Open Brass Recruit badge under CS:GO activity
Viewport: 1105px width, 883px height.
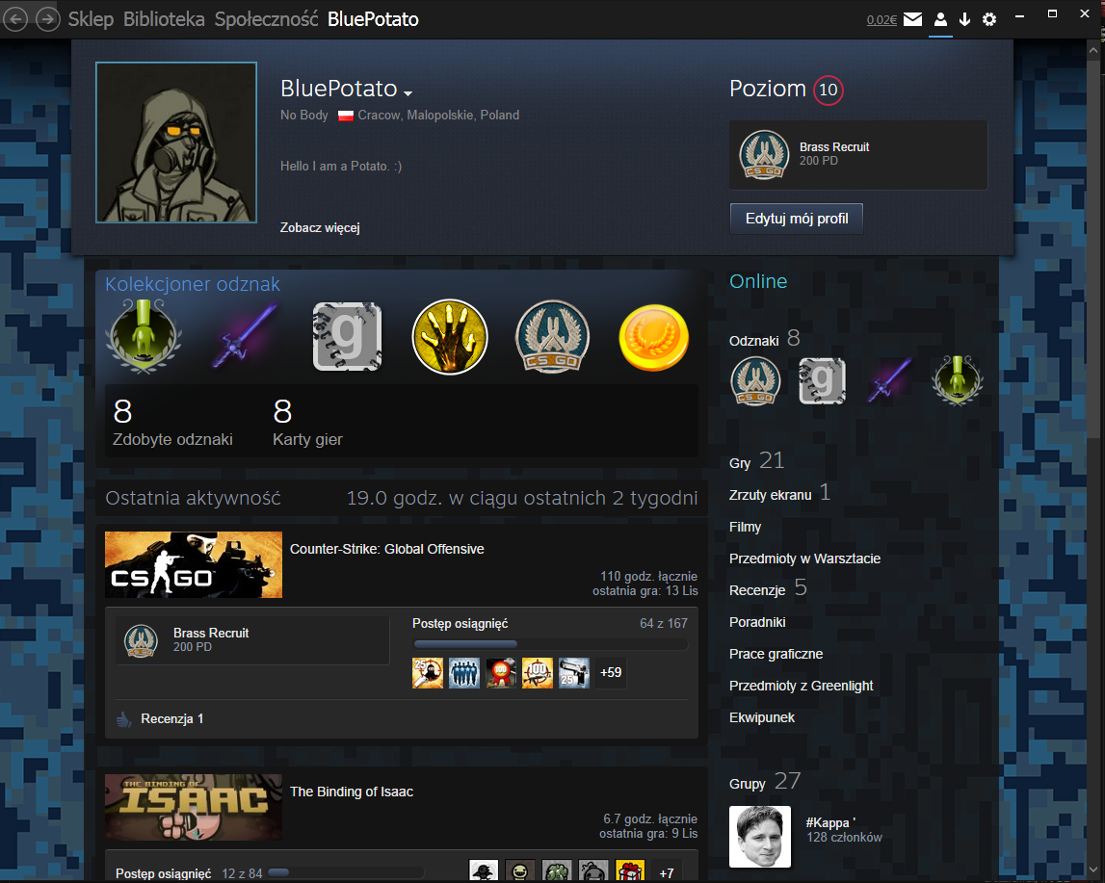[252, 639]
